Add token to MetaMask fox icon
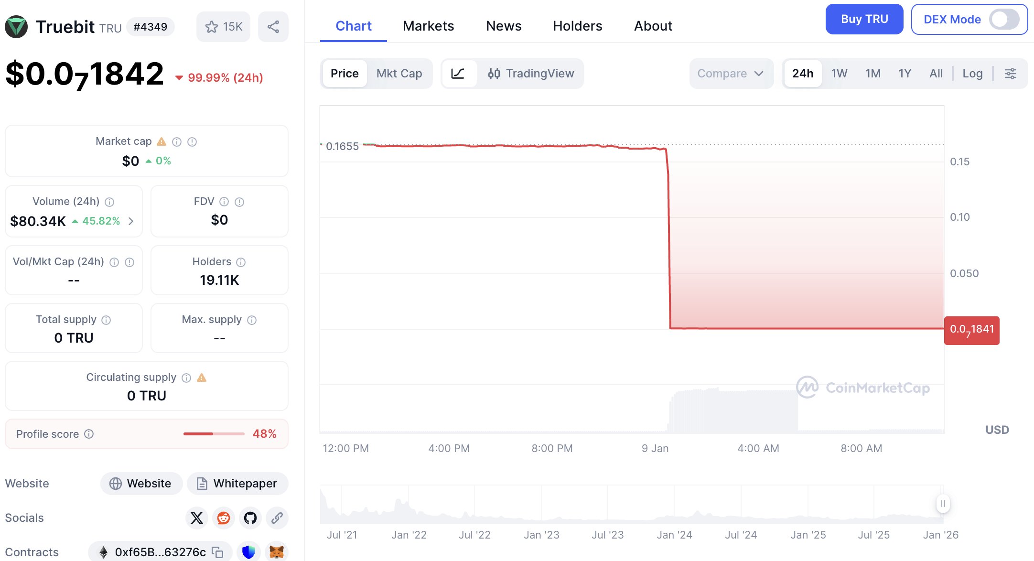The width and height of the screenshot is (1034, 561). [x=276, y=552]
